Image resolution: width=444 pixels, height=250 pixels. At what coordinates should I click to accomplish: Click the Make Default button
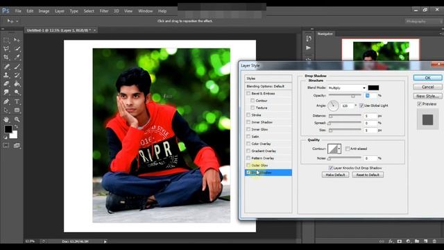(x=335, y=175)
